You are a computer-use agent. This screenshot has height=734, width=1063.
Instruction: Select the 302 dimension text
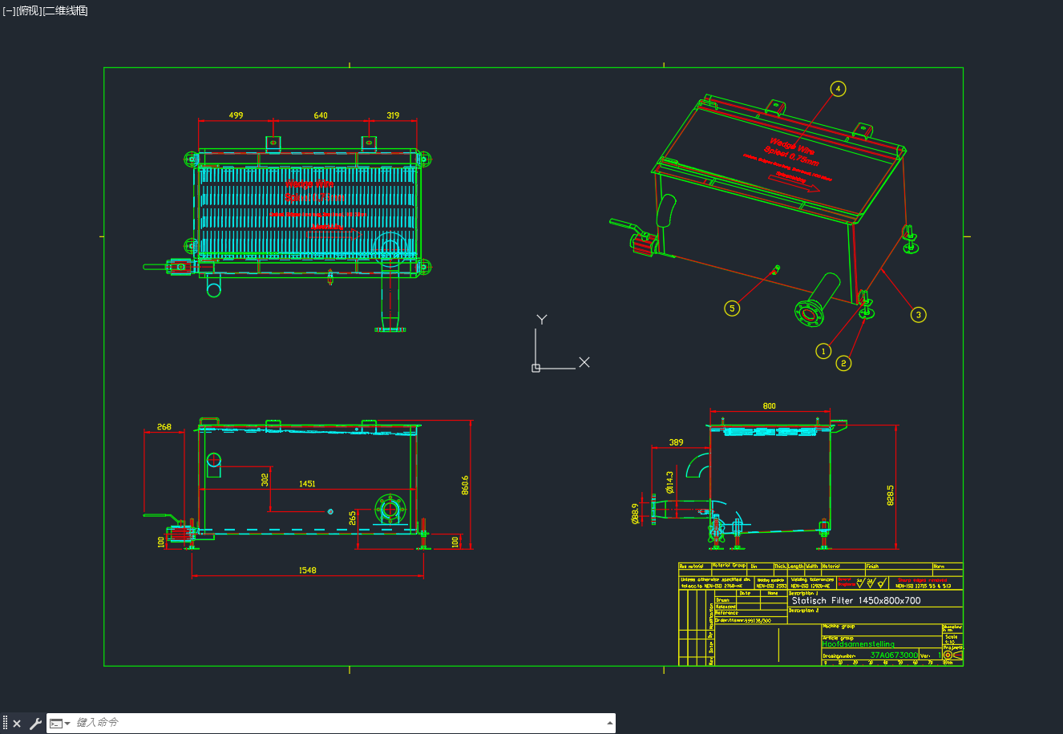coord(265,479)
